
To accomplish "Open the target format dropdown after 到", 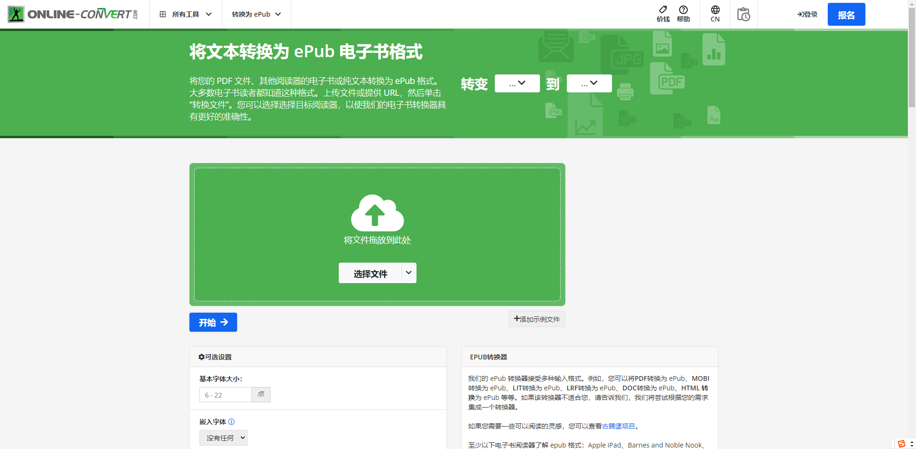I will point(589,83).
